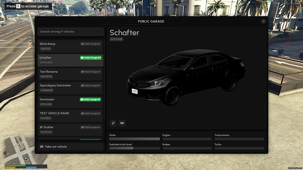Click the Schafter 3D car preview

point(186,77)
